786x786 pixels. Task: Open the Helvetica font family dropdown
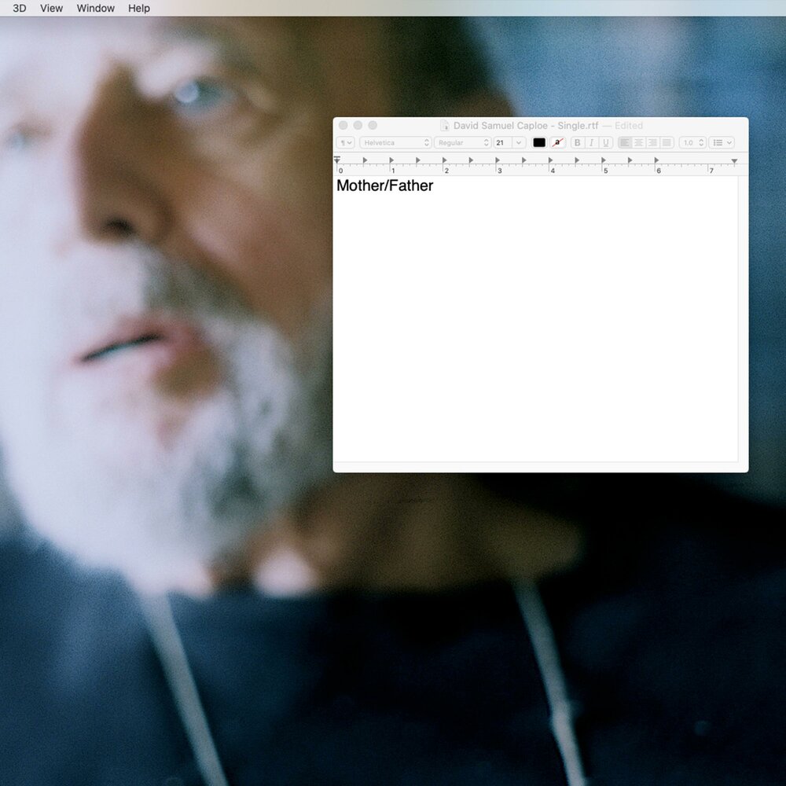pos(395,143)
